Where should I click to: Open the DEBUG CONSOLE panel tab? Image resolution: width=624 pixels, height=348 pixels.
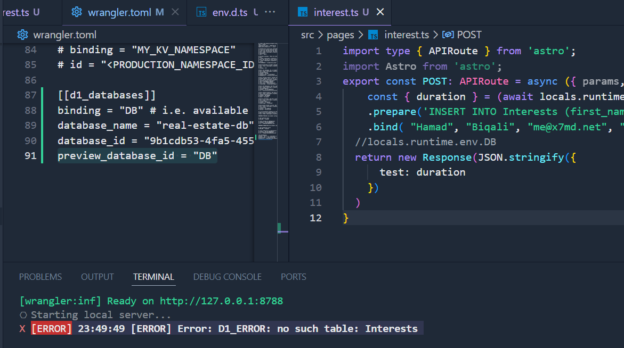[227, 277]
